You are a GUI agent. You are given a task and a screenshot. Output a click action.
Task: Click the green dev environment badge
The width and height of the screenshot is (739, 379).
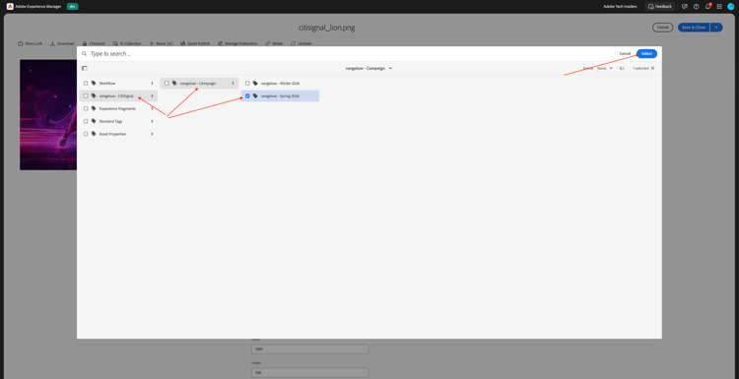tap(73, 7)
